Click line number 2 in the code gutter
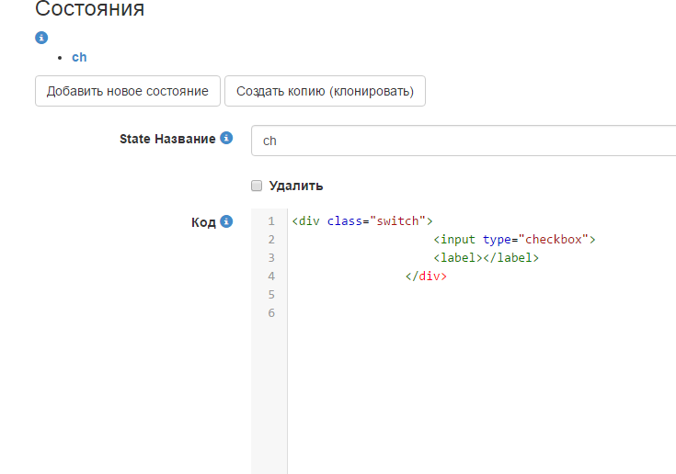The image size is (676, 474). (x=270, y=240)
